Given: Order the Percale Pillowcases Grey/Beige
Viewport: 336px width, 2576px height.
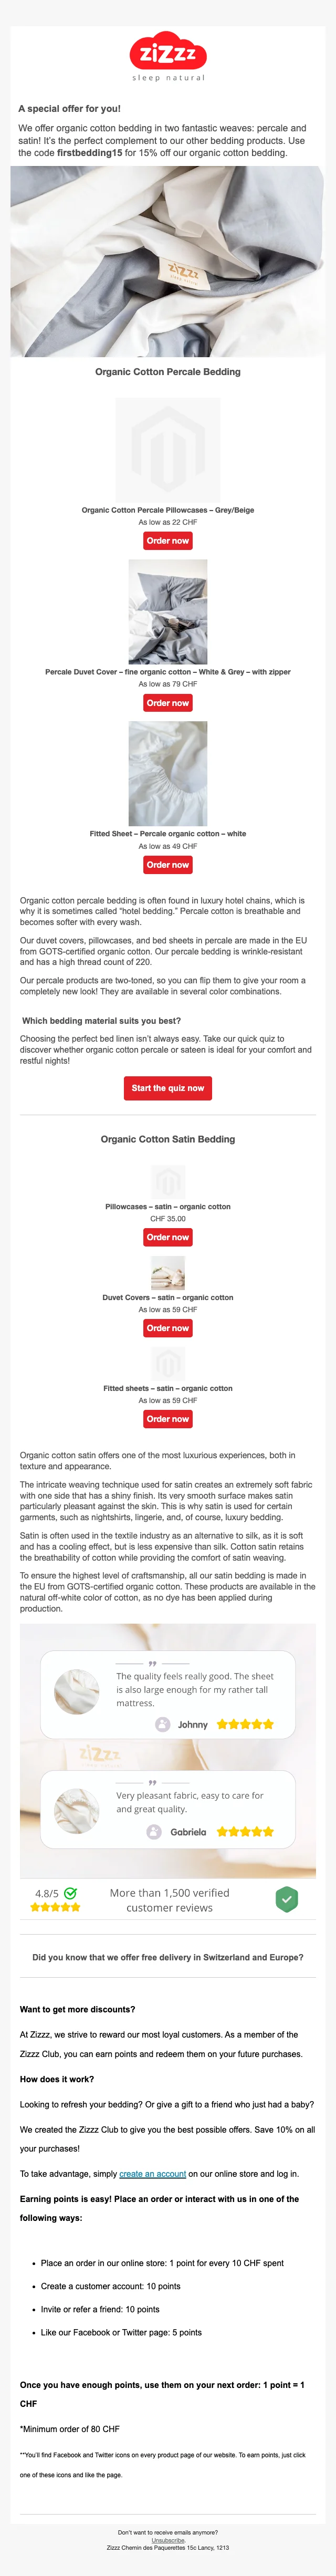Looking at the screenshot, I should [168, 541].
